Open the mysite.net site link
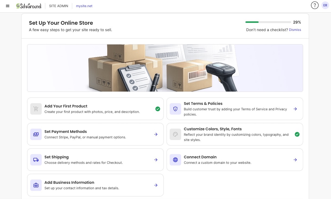This screenshot has width=331, height=199. [x=84, y=6]
